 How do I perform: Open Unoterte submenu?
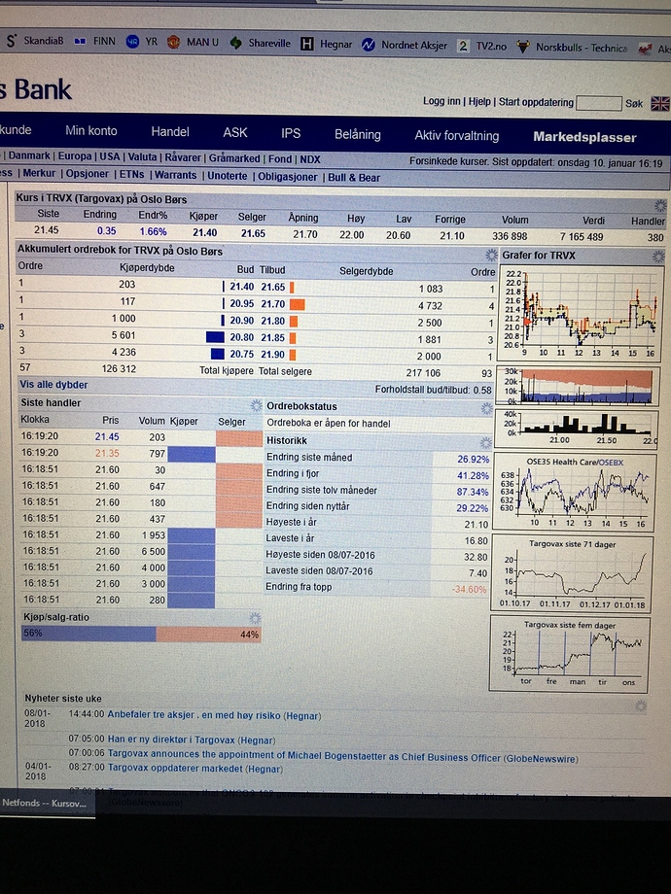228,176
